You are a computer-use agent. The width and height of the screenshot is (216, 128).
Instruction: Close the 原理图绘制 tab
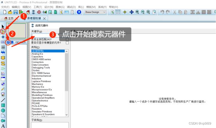coord(44,18)
